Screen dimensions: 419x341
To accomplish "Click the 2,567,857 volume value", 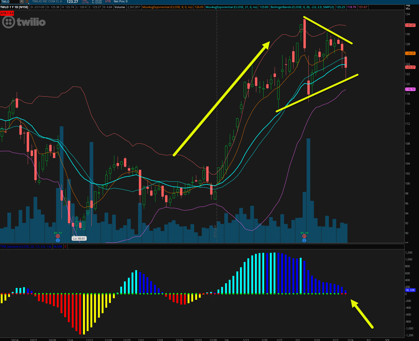I will click(x=134, y=7).
